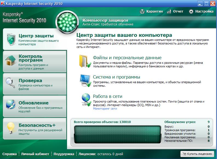The image size is (217, 159).
Task: Open Личный кабинет link
Action: (35, 154)
